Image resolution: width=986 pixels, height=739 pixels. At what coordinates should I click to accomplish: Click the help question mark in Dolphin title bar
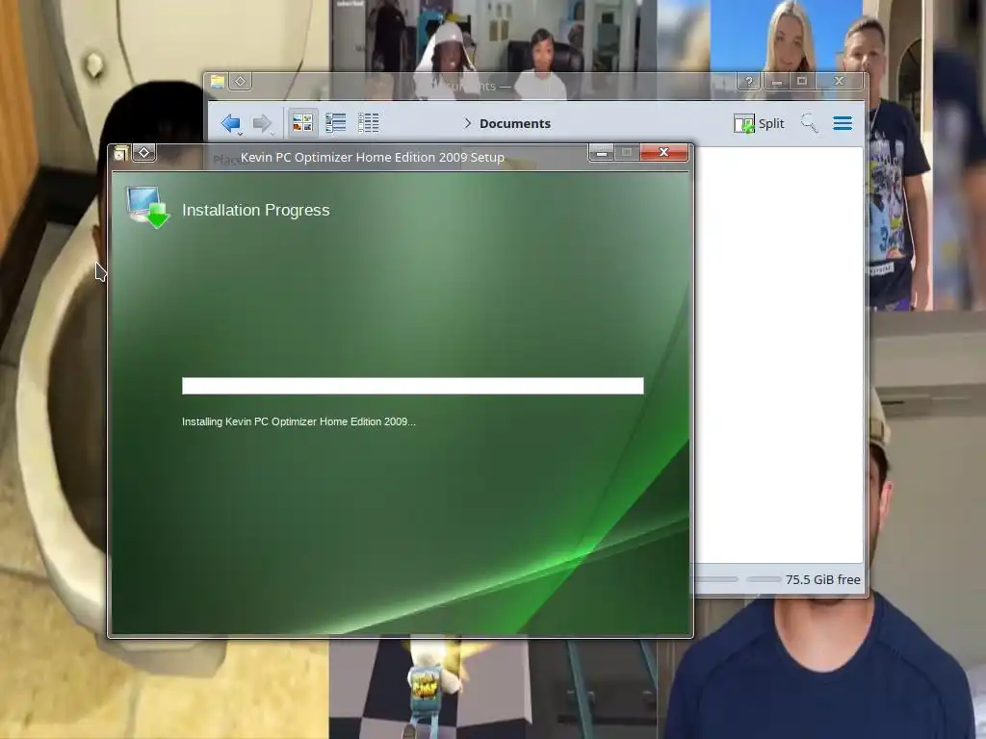click(x=749, y=81)
